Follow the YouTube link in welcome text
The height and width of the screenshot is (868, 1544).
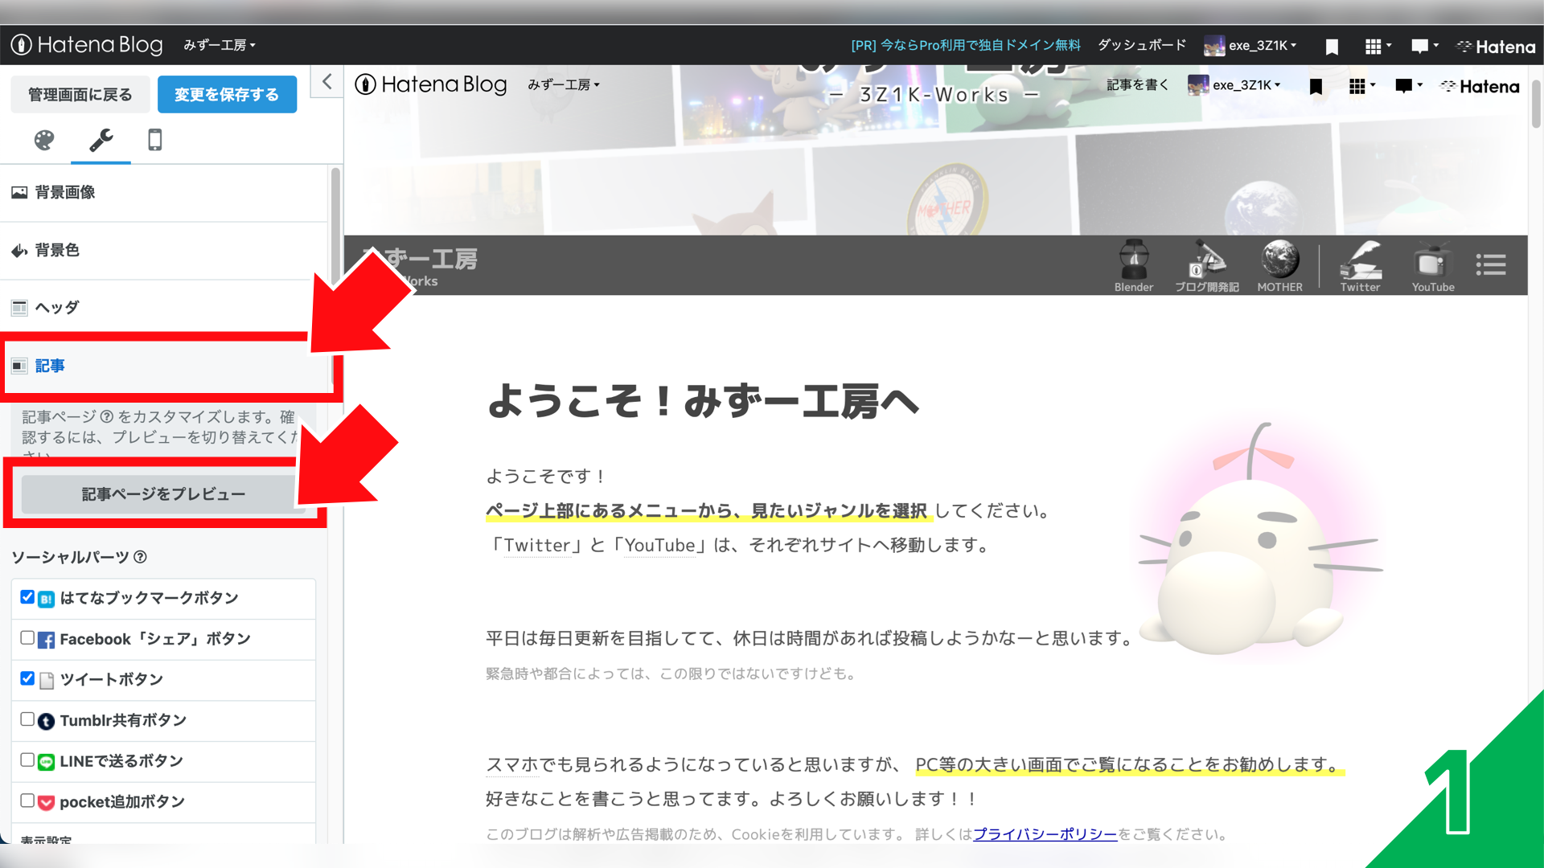pos(659,545)
